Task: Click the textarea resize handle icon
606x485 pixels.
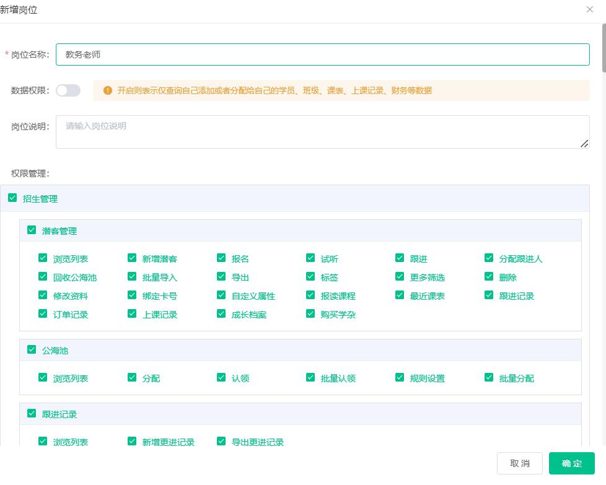Action: [x=584, y=144]
